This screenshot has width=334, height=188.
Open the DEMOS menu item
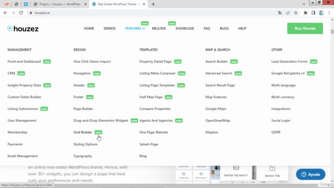click(x=110, y=28)
